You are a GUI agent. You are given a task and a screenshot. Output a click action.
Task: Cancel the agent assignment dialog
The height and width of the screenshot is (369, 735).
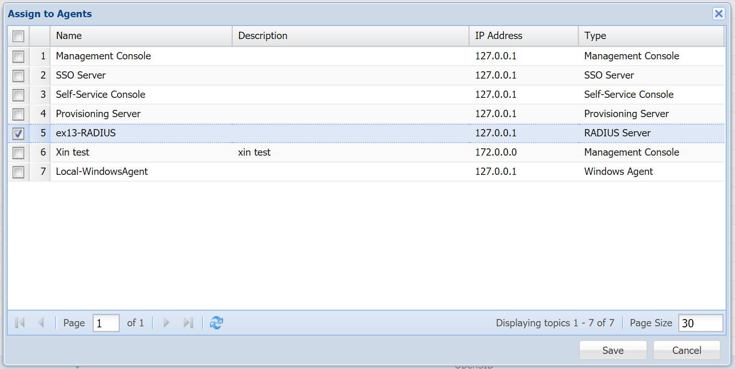pyautogui.click(x=687, y=350)
